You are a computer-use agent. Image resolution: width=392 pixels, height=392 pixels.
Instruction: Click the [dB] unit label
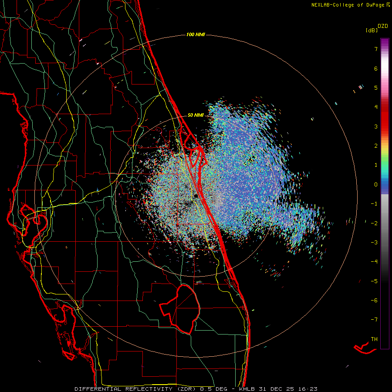pyautogui.click(x=372, y=30)
